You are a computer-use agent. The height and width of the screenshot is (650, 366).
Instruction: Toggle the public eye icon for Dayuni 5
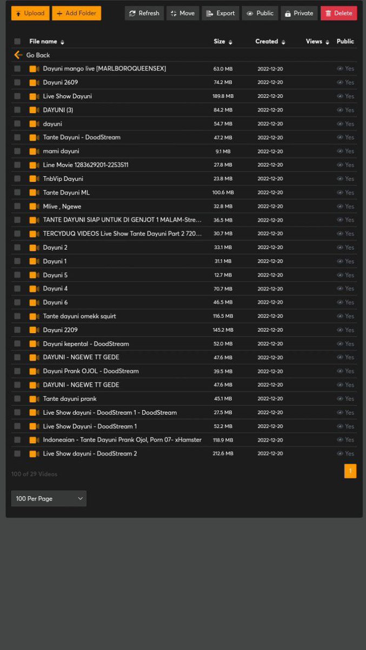click(x=340, y=275)
